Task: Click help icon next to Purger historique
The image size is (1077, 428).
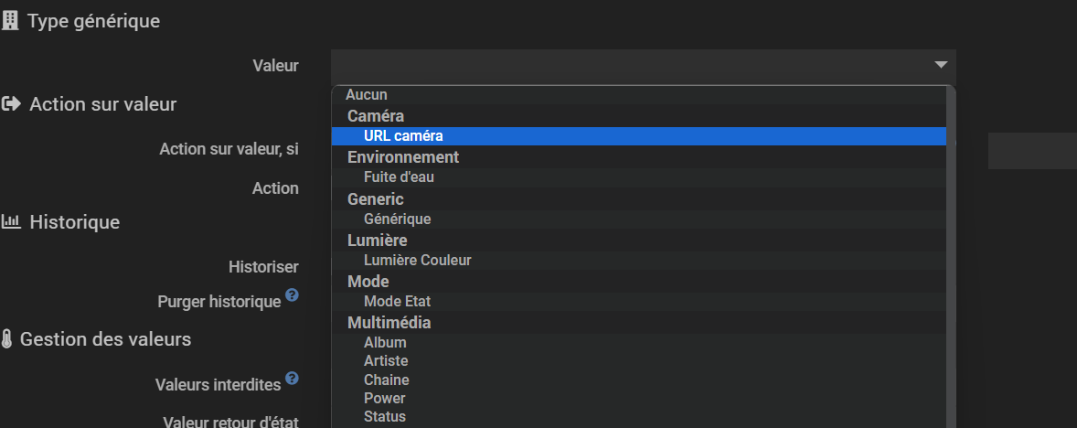Action: (x=292, y=295)
